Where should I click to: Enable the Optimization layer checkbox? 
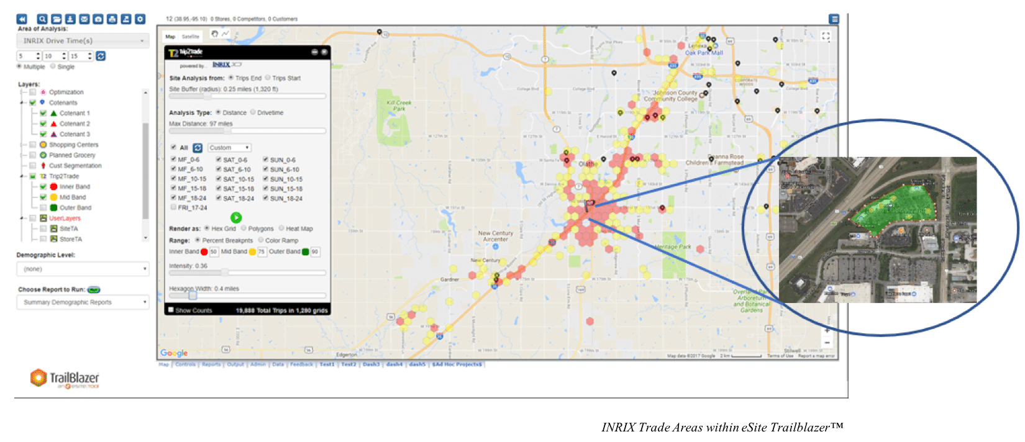[x=32, y=92]
